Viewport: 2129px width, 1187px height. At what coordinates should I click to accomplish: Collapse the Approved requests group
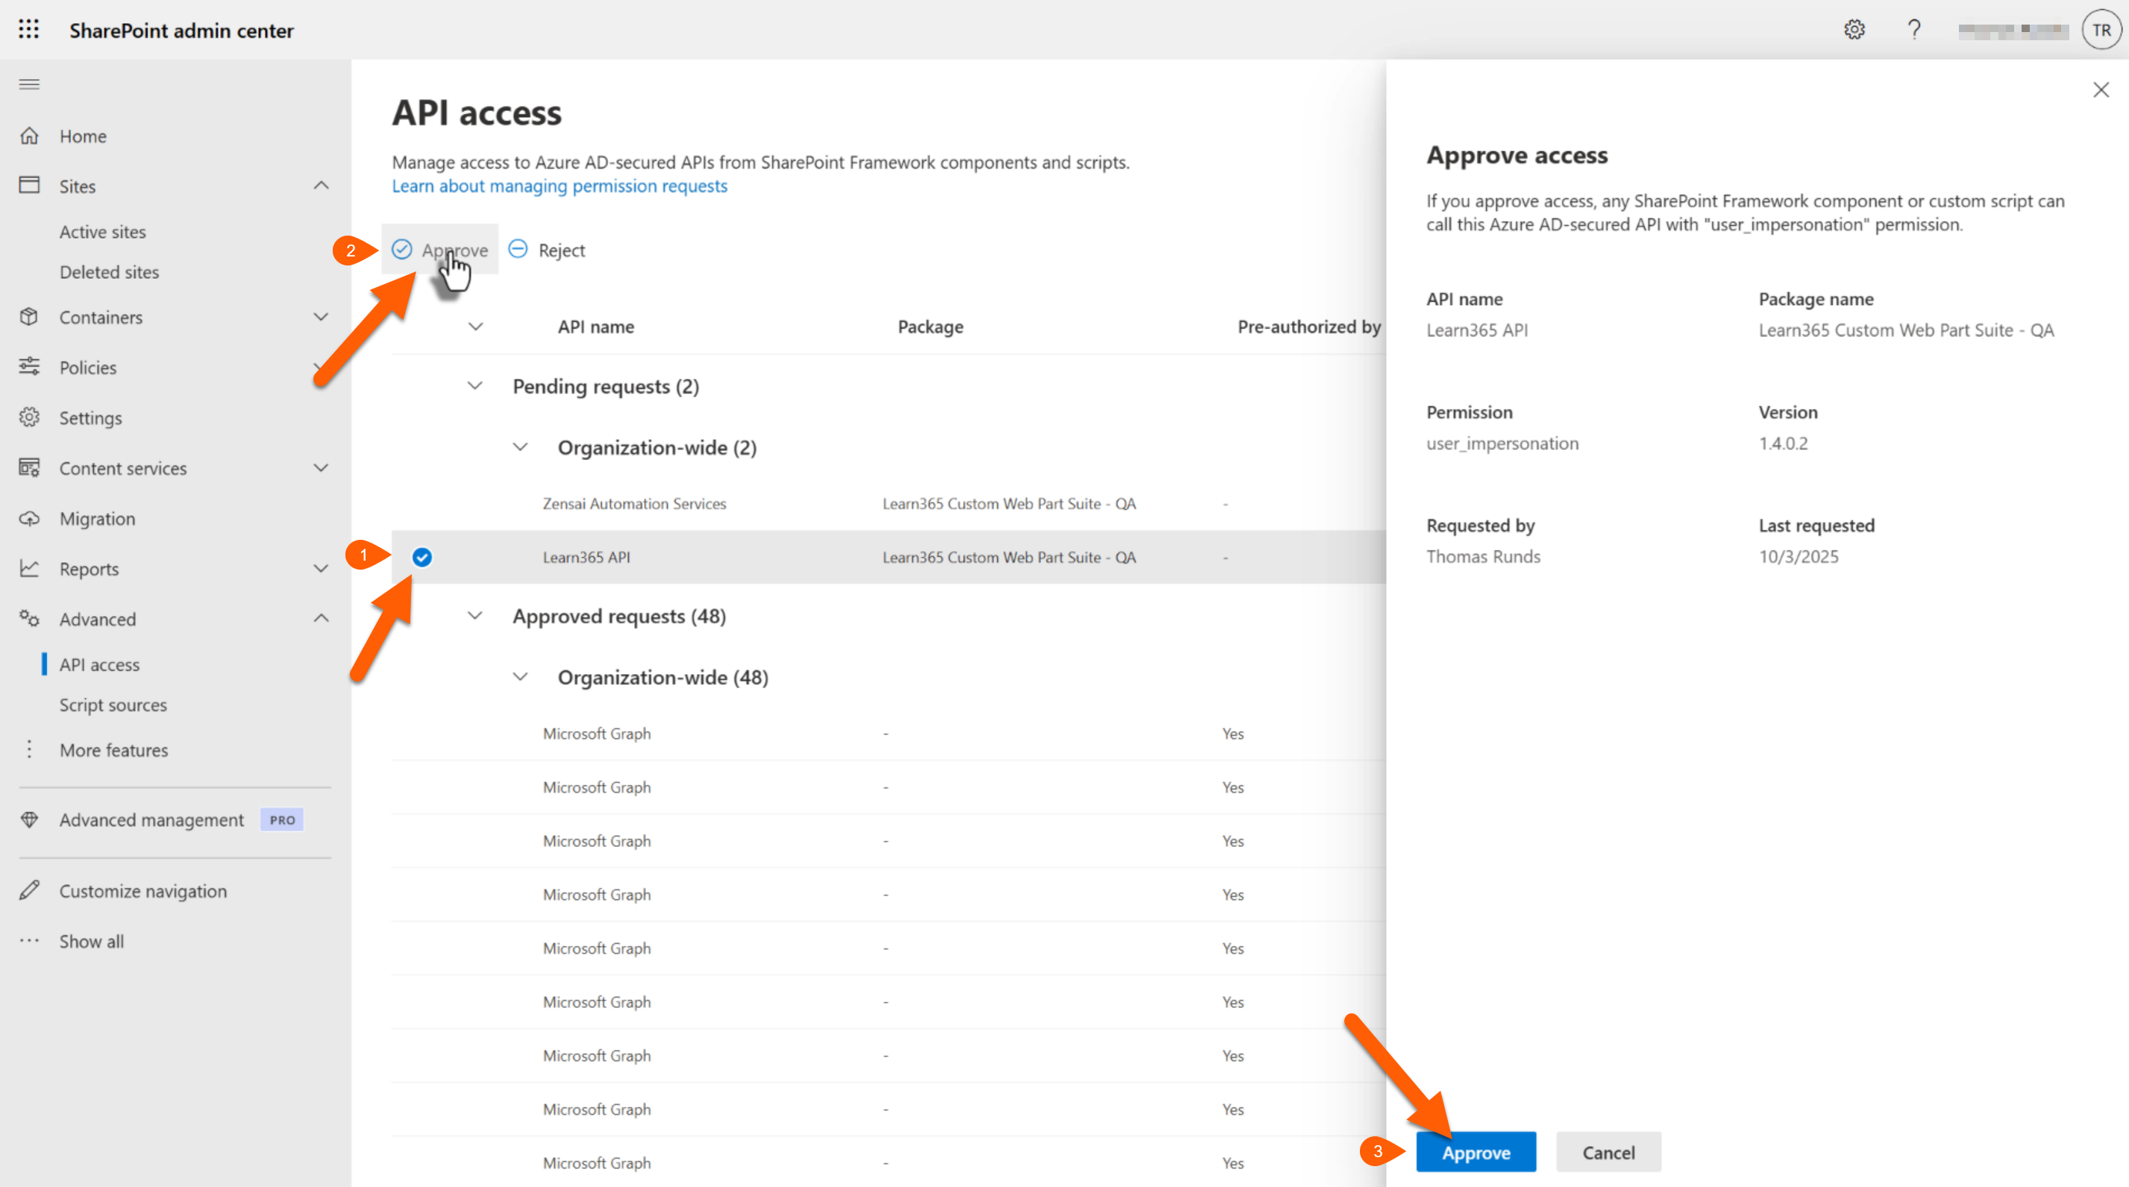(x=474, y=615)
